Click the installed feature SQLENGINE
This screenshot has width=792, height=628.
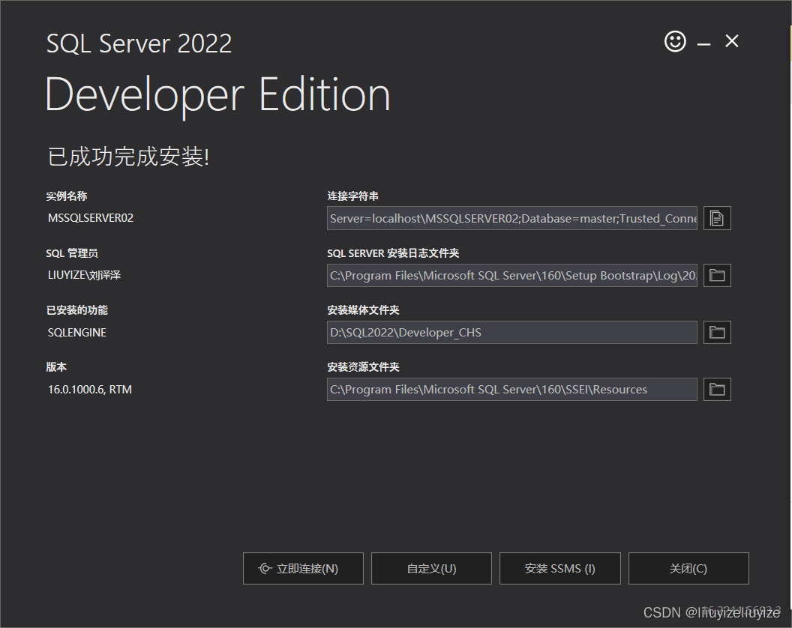tap(76, 333)
